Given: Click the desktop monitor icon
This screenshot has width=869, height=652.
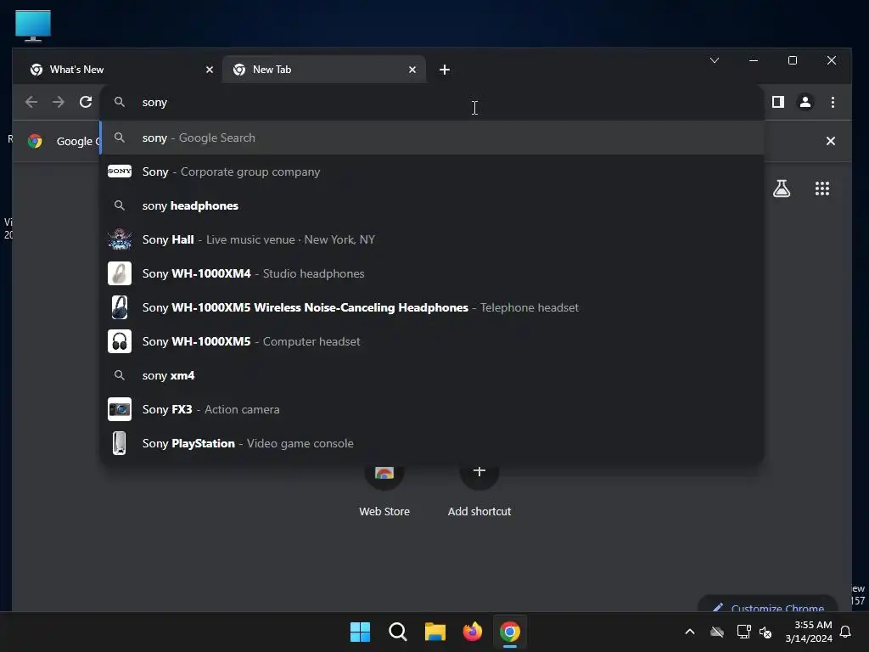Looking at the screenshot, I should (x=33, y=25).
